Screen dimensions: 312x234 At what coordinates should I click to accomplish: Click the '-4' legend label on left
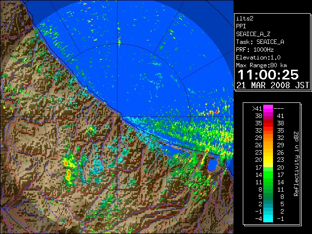click(x=259, y=218)
